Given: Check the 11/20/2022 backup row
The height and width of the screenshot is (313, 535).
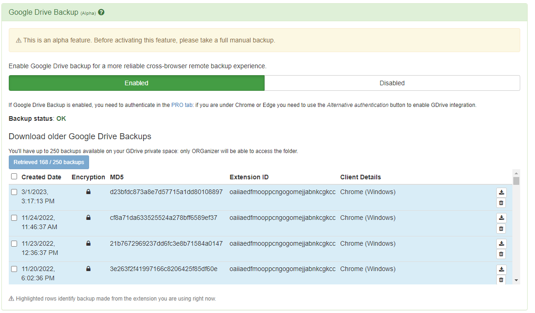Looking at the screenshot, I should (x=14, y=269).
